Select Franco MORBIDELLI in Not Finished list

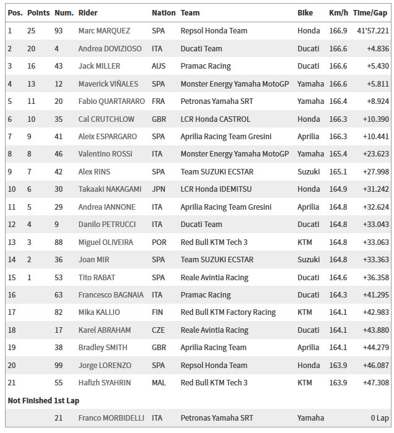[x=111, y=418]
